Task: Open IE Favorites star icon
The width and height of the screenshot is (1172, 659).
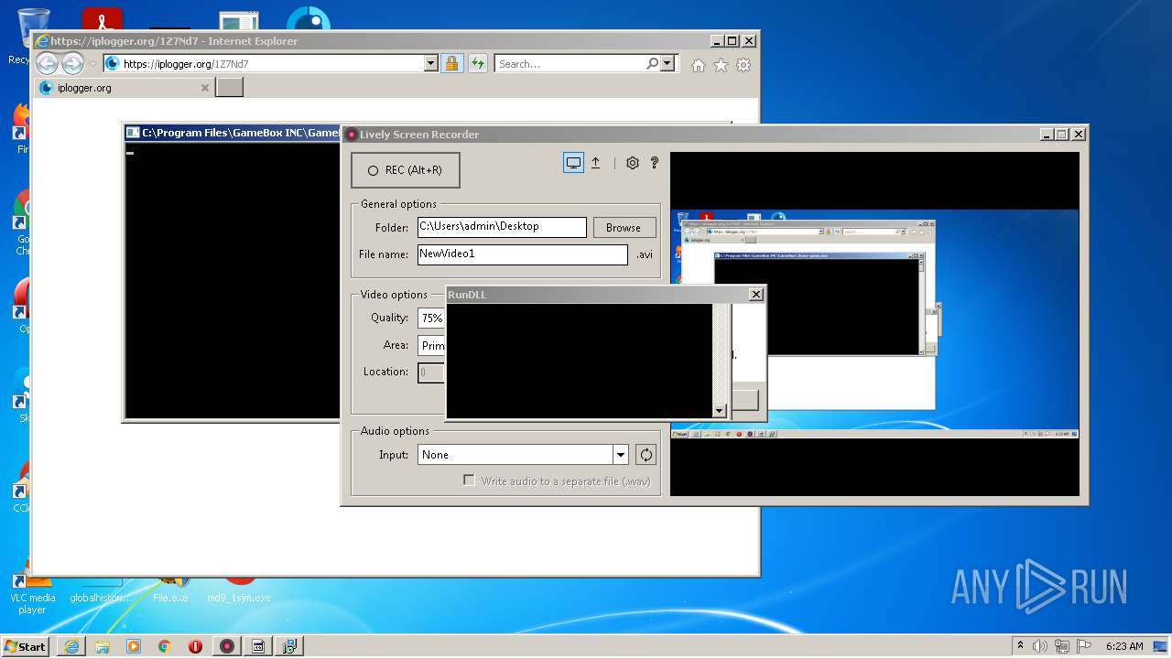Action: click(721, 65)
